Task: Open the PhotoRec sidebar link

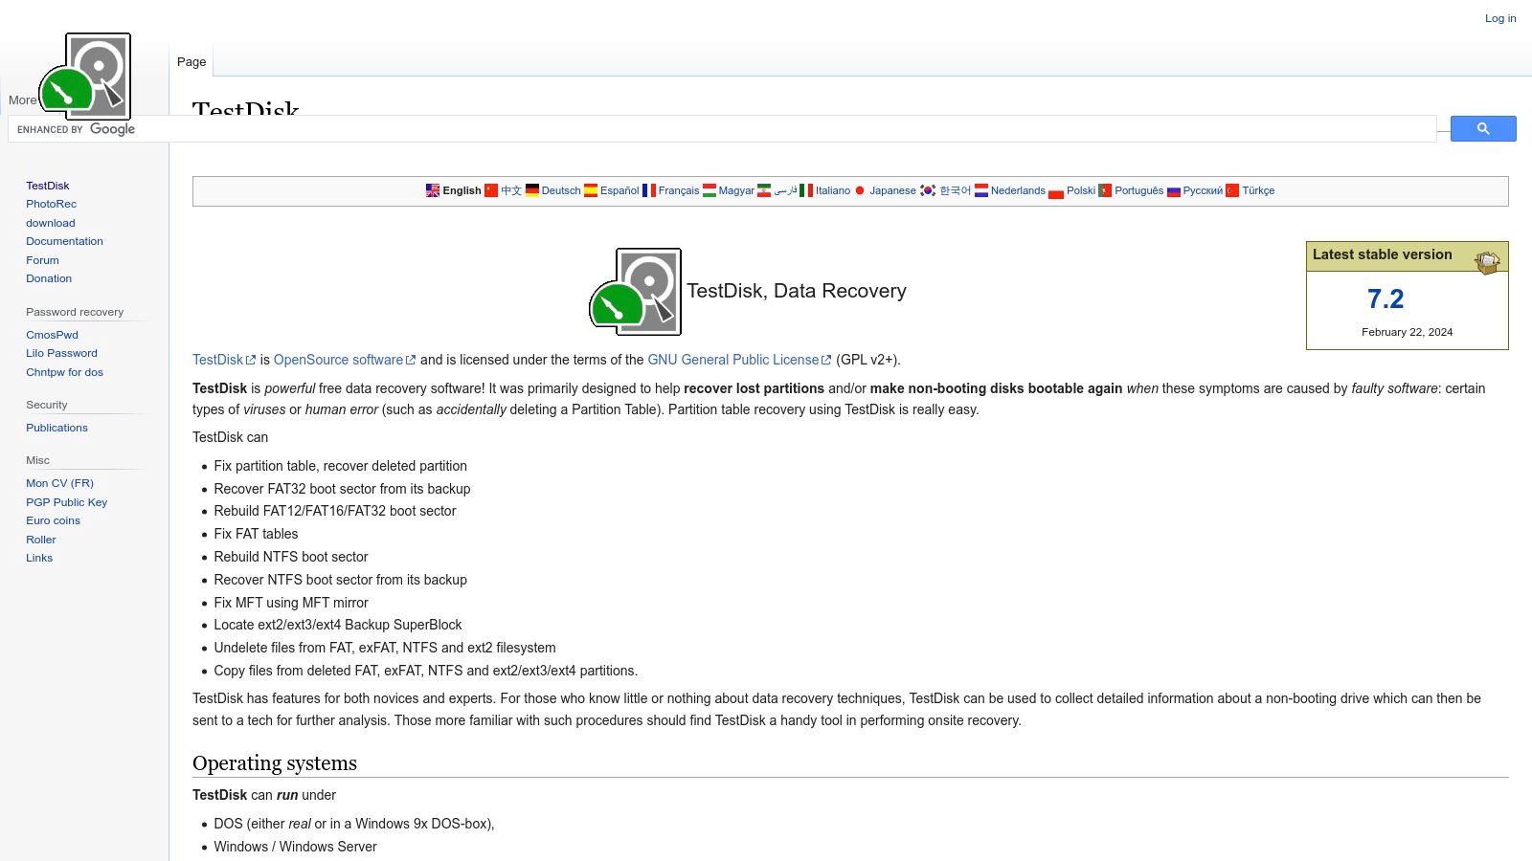Action: [52, 204]
